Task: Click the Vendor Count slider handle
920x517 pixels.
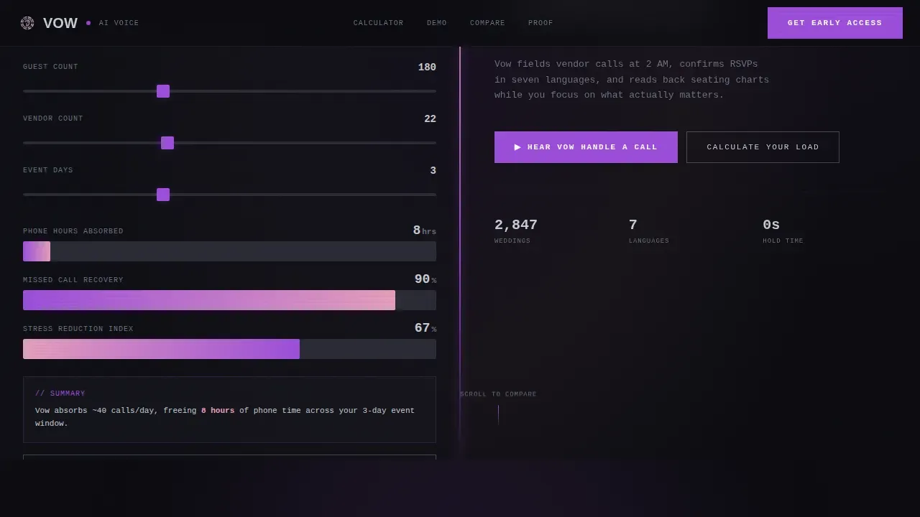Action: (167, 143)
